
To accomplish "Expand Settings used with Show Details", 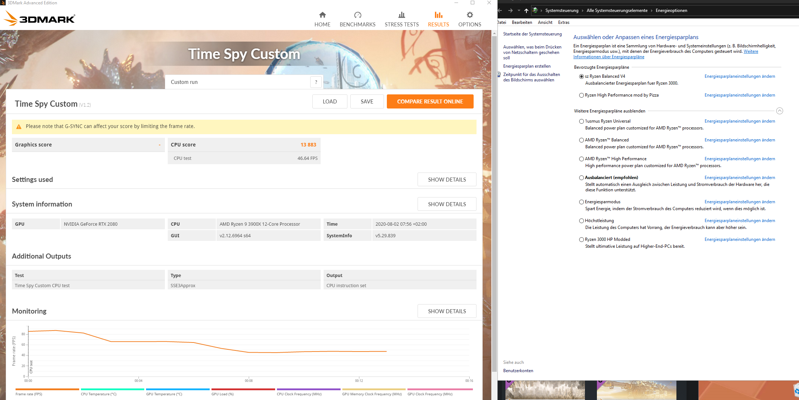I will click(446, 180).
